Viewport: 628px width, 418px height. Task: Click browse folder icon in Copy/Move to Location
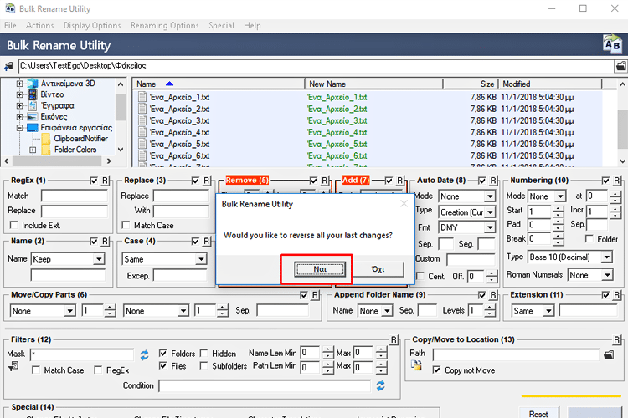pos(609,354)
